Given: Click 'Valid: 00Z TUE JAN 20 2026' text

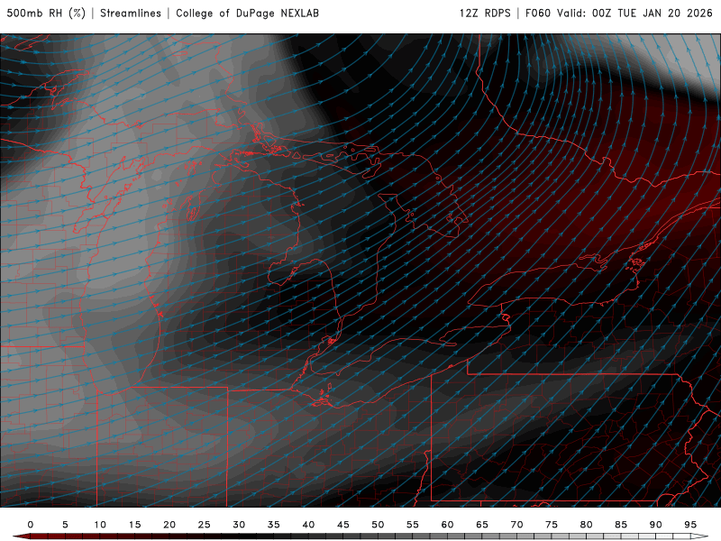Looking at the screenshot, I should click(635, 14).
